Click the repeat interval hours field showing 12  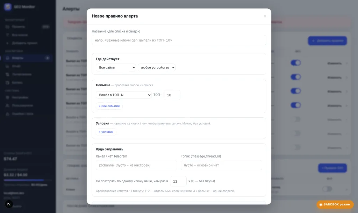pos(178,181)
